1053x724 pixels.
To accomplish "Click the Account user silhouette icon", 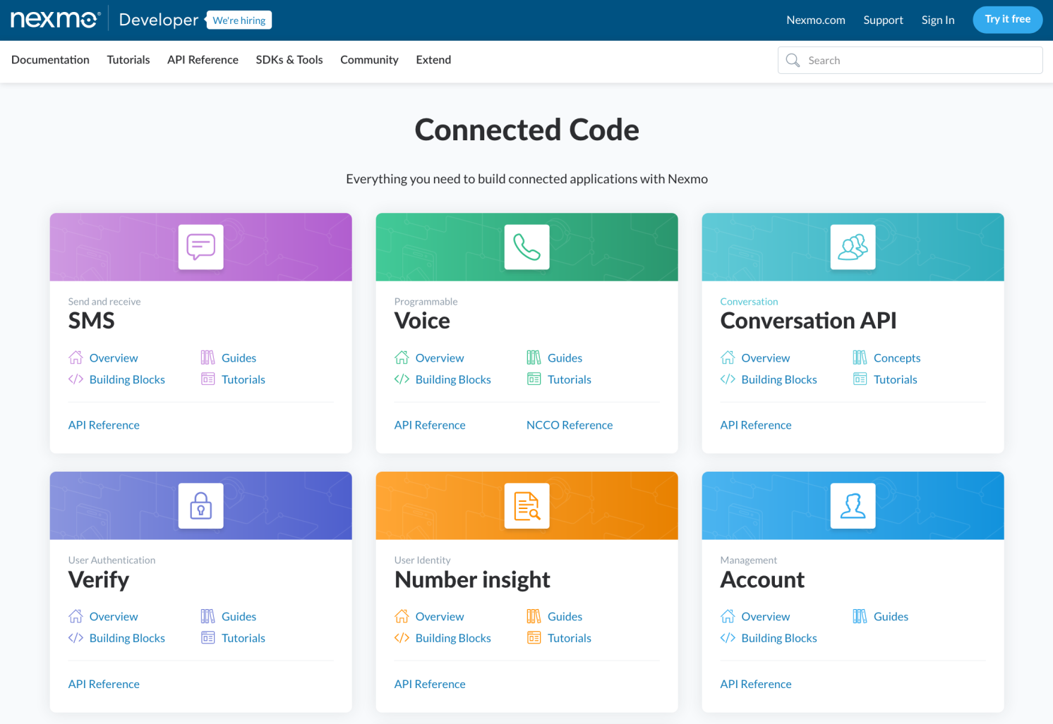I will [x=853, y=505].
